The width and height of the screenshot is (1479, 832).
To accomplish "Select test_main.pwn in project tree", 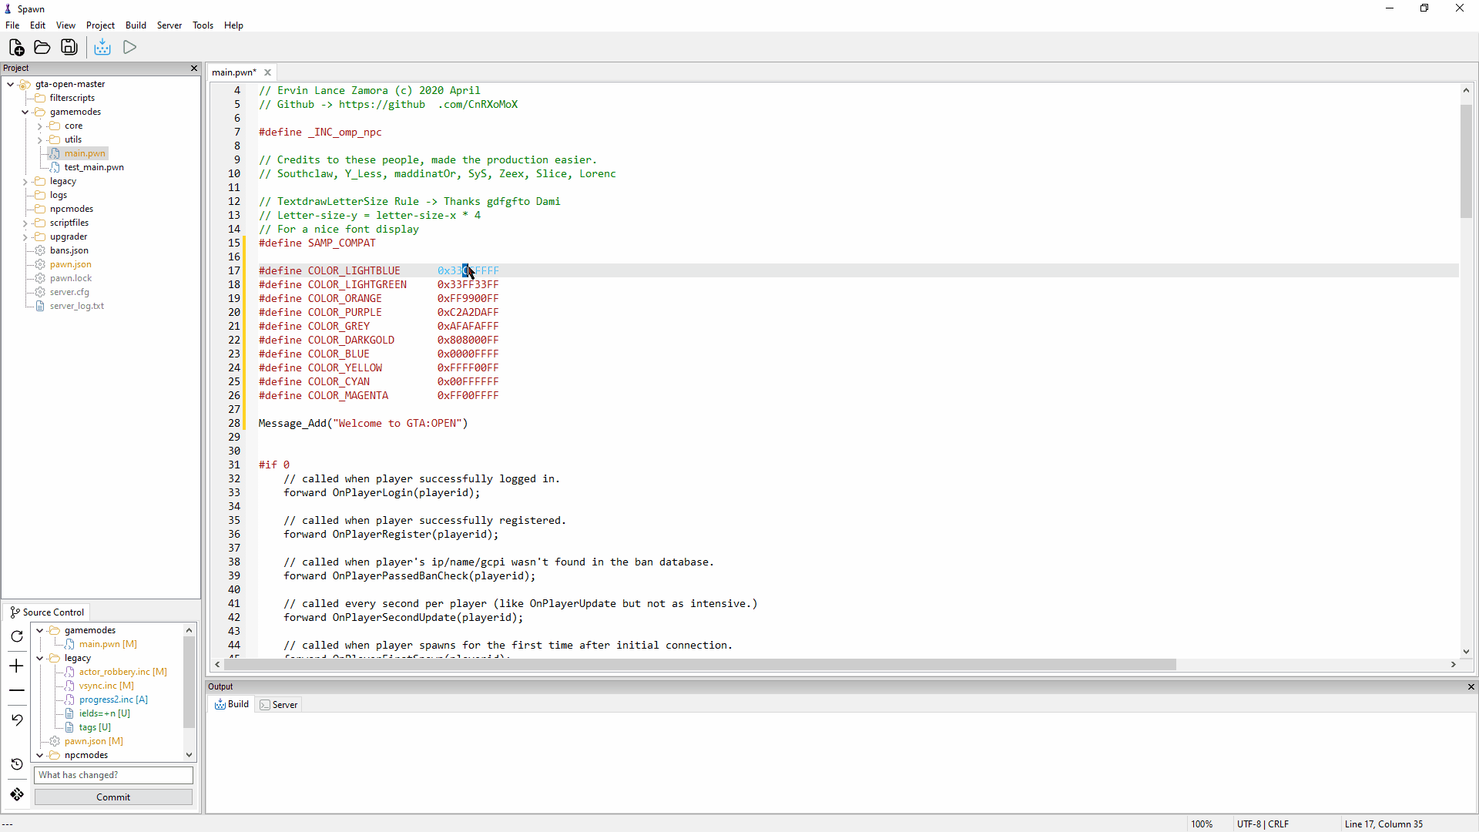I will 94,167.
